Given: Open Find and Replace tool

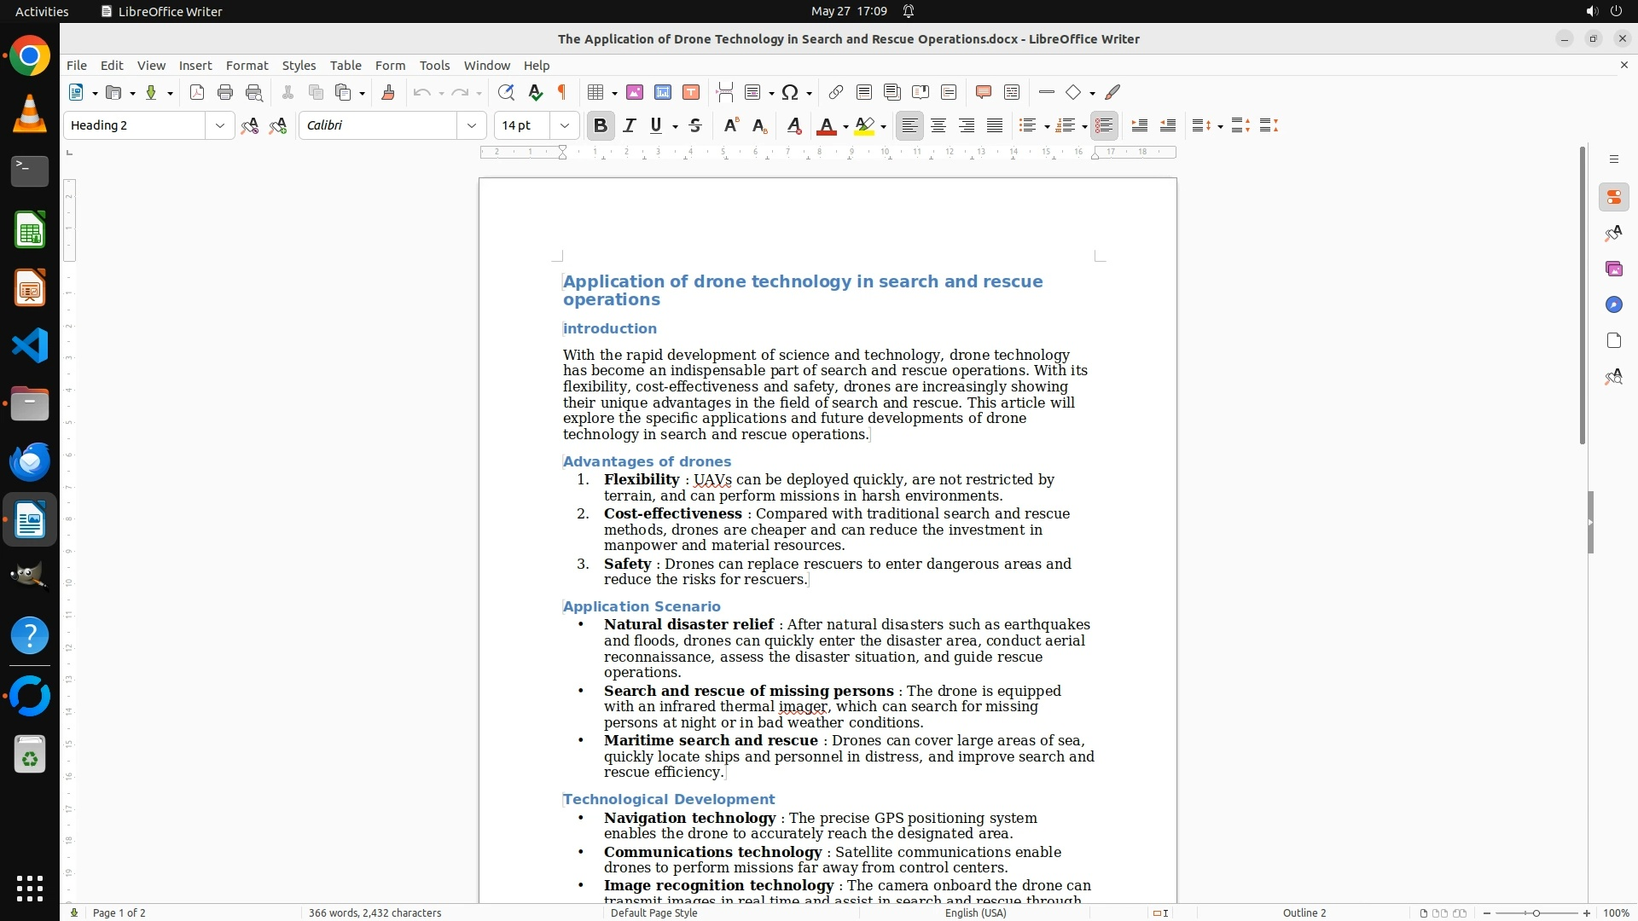Looking at the screenshot, I should 506,92.
